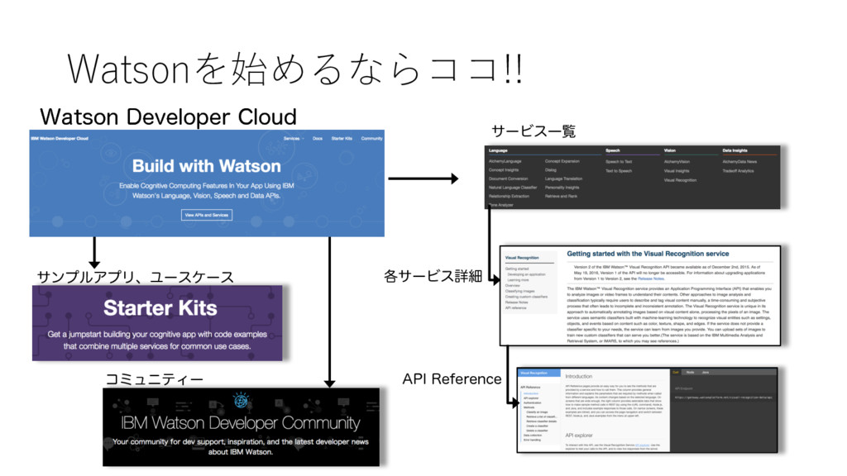Open AlchemyData News service

pyautogui.click(x=739, y=161)
